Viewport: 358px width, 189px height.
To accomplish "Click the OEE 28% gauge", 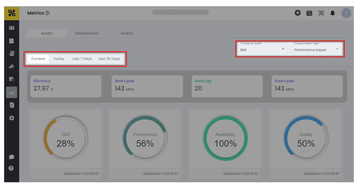I will pos(65,138).
